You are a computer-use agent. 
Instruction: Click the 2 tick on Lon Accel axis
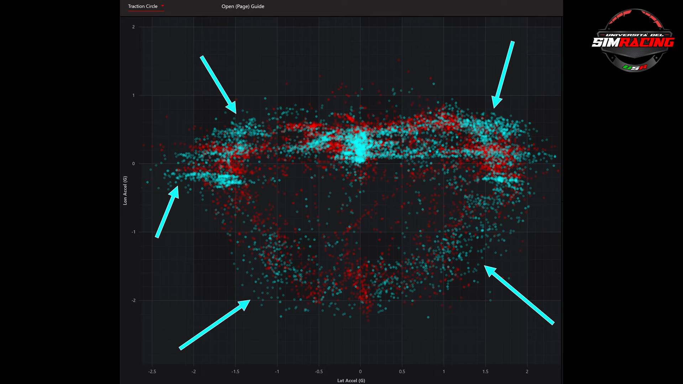(133, 27)
